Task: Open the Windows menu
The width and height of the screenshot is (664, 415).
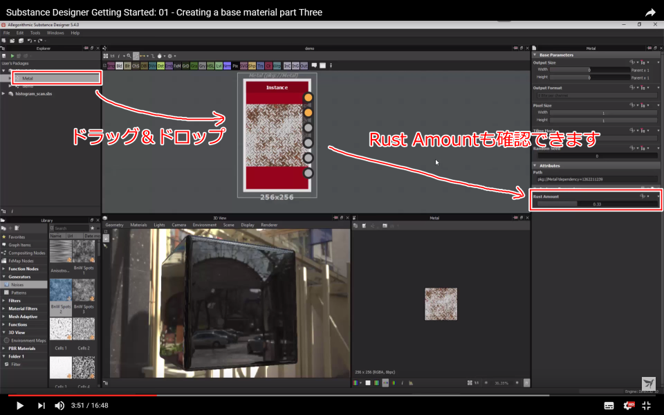Action: (x=55, y=33)
